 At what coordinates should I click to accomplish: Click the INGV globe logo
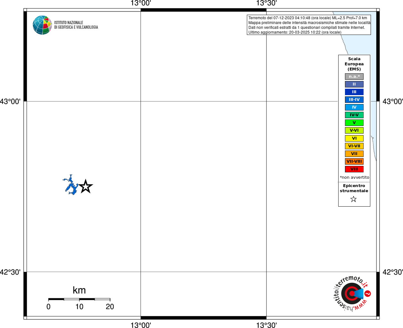tap(42, 25)
